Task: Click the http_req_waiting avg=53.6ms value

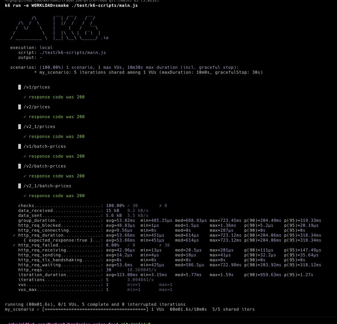Action: (119, 265)
